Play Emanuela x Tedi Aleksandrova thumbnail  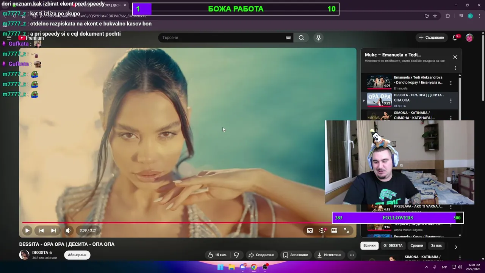click(379, 82)
